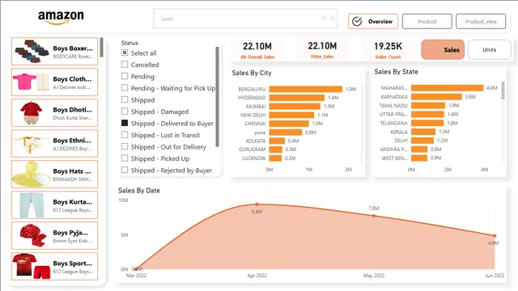Click the All Overall Sales 22.10M card
518x291 pixels.
(257, 50)
